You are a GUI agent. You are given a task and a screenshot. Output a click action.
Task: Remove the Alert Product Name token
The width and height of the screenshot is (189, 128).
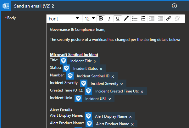point(132,124)
